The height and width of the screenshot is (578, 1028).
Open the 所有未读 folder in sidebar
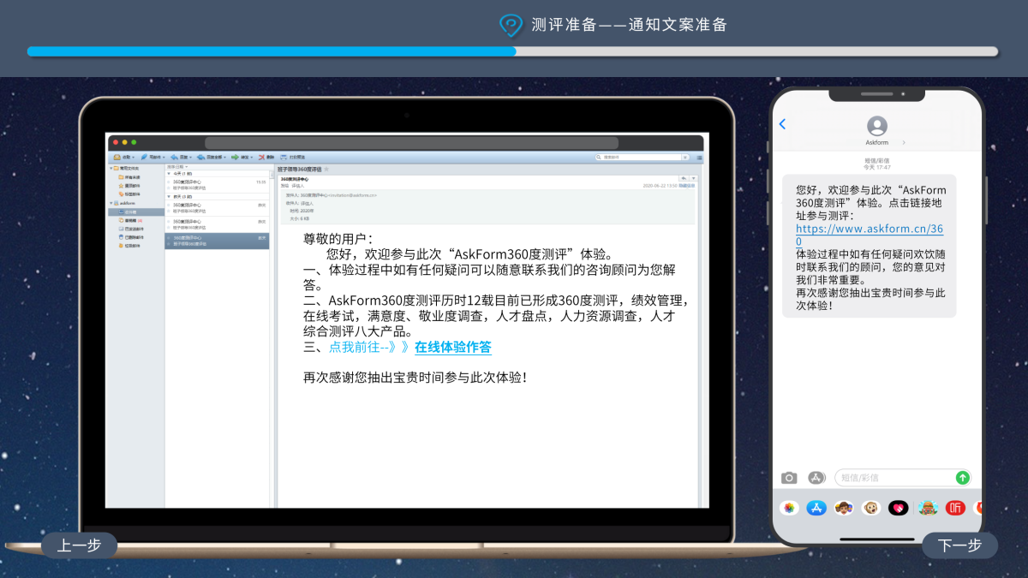[129, 177]
